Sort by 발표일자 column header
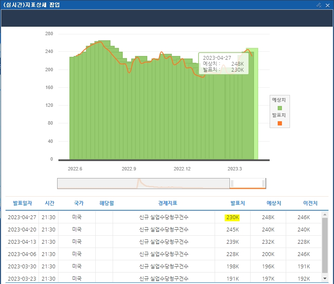The image size is (334, 284). (22, 203)
